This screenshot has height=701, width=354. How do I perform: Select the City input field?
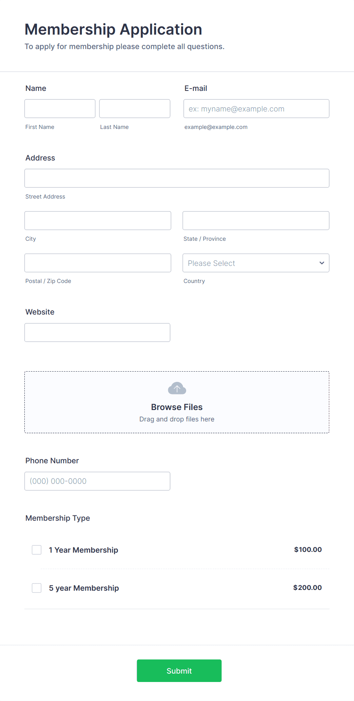[x=98, y=221]
